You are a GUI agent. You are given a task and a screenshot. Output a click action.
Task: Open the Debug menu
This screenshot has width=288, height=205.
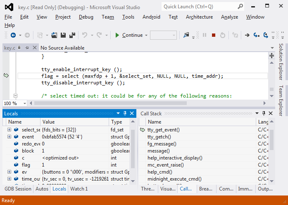86,17
